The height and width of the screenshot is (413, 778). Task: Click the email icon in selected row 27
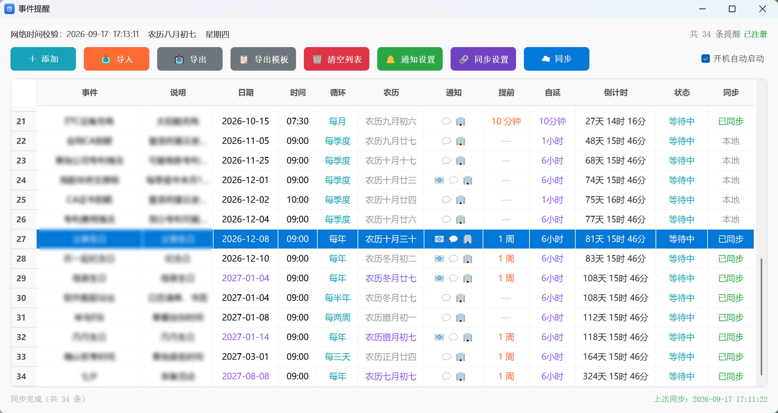point(439,239)
